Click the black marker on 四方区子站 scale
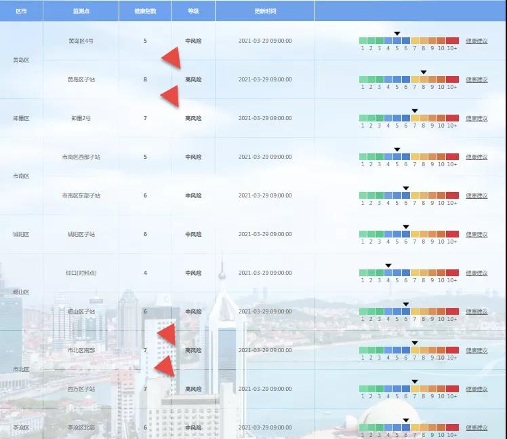This screenshot has height=439, width=507. 414,381
